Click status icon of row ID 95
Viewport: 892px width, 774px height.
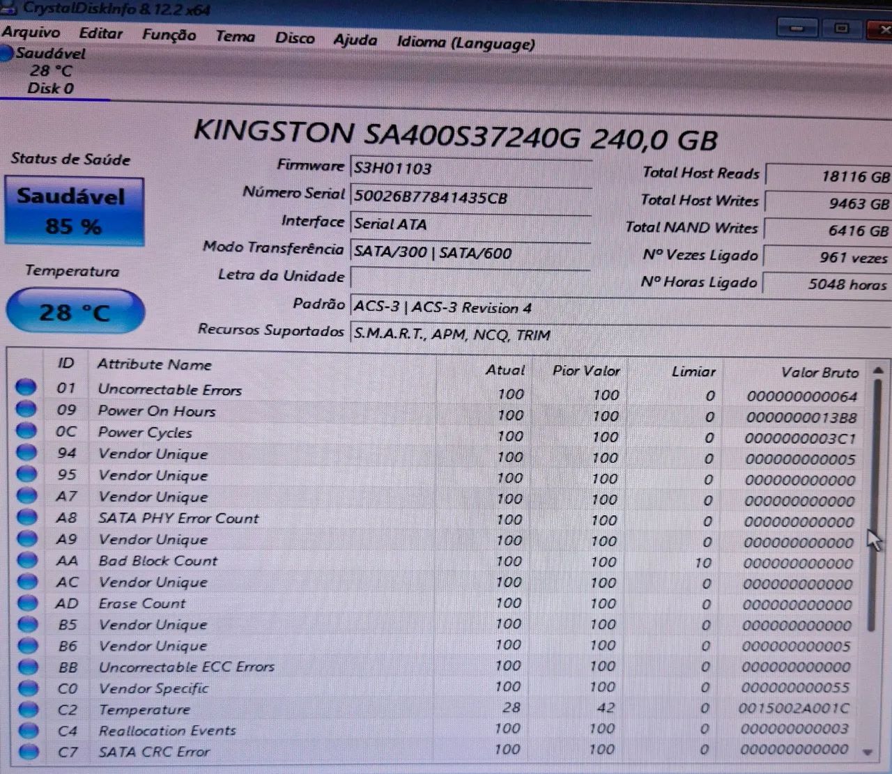tap(26, 473)
